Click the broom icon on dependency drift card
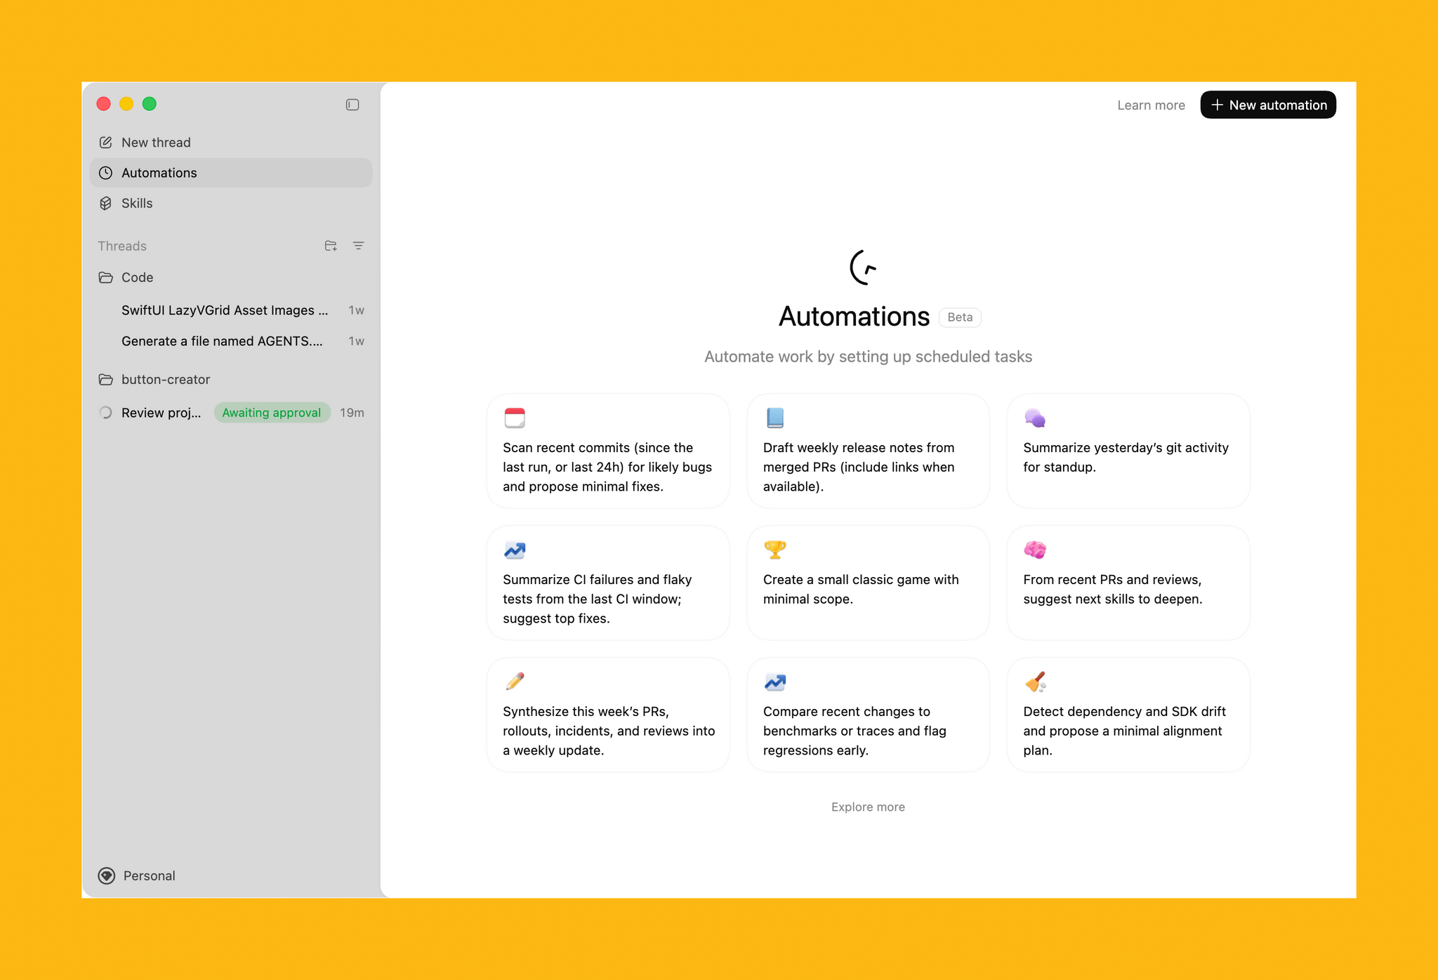1438x980 pixels. (x=1035, y=682)
